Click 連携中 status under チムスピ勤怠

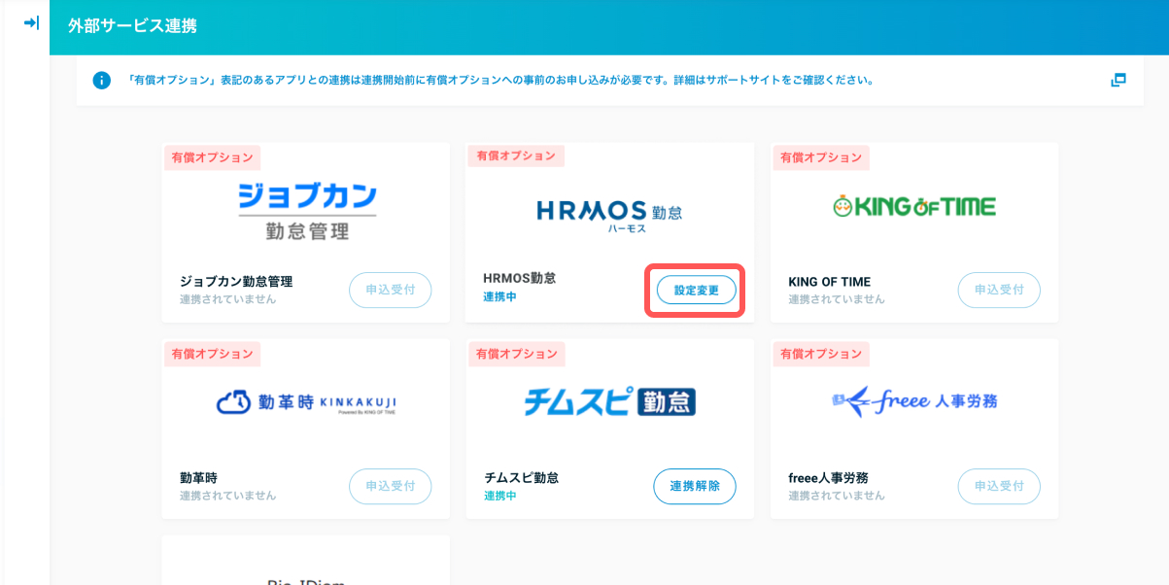pos(499,496)
